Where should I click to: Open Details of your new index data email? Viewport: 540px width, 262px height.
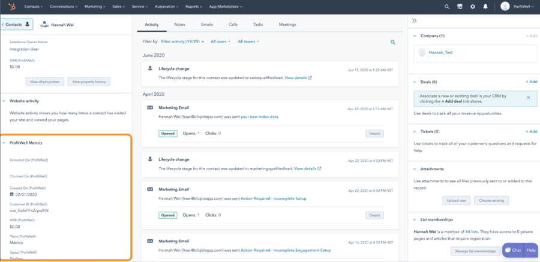pyautogui.click(x=374, y=134)
